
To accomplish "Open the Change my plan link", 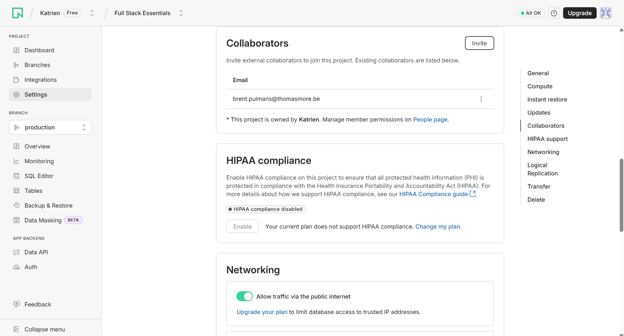I will coord(438,226).
